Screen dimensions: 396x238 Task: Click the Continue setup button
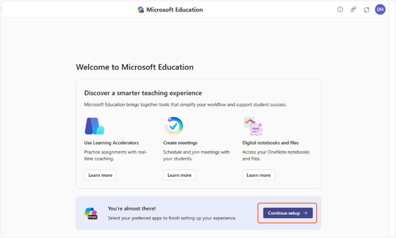tap(288, 213)
